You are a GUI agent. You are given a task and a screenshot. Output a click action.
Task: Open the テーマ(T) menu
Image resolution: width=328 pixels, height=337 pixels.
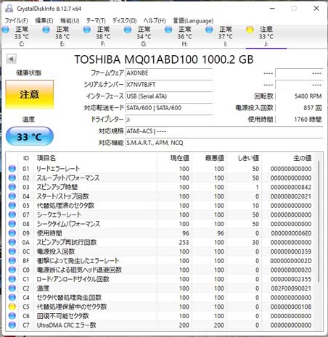point(96,21)
